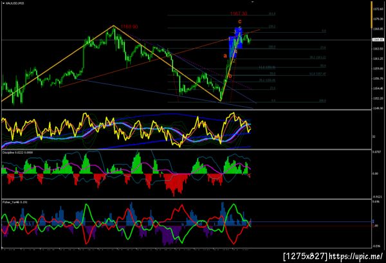Click the 0.00 level of Discipline scale
Screen dimensions: 386x263
(x=375, y=174)
